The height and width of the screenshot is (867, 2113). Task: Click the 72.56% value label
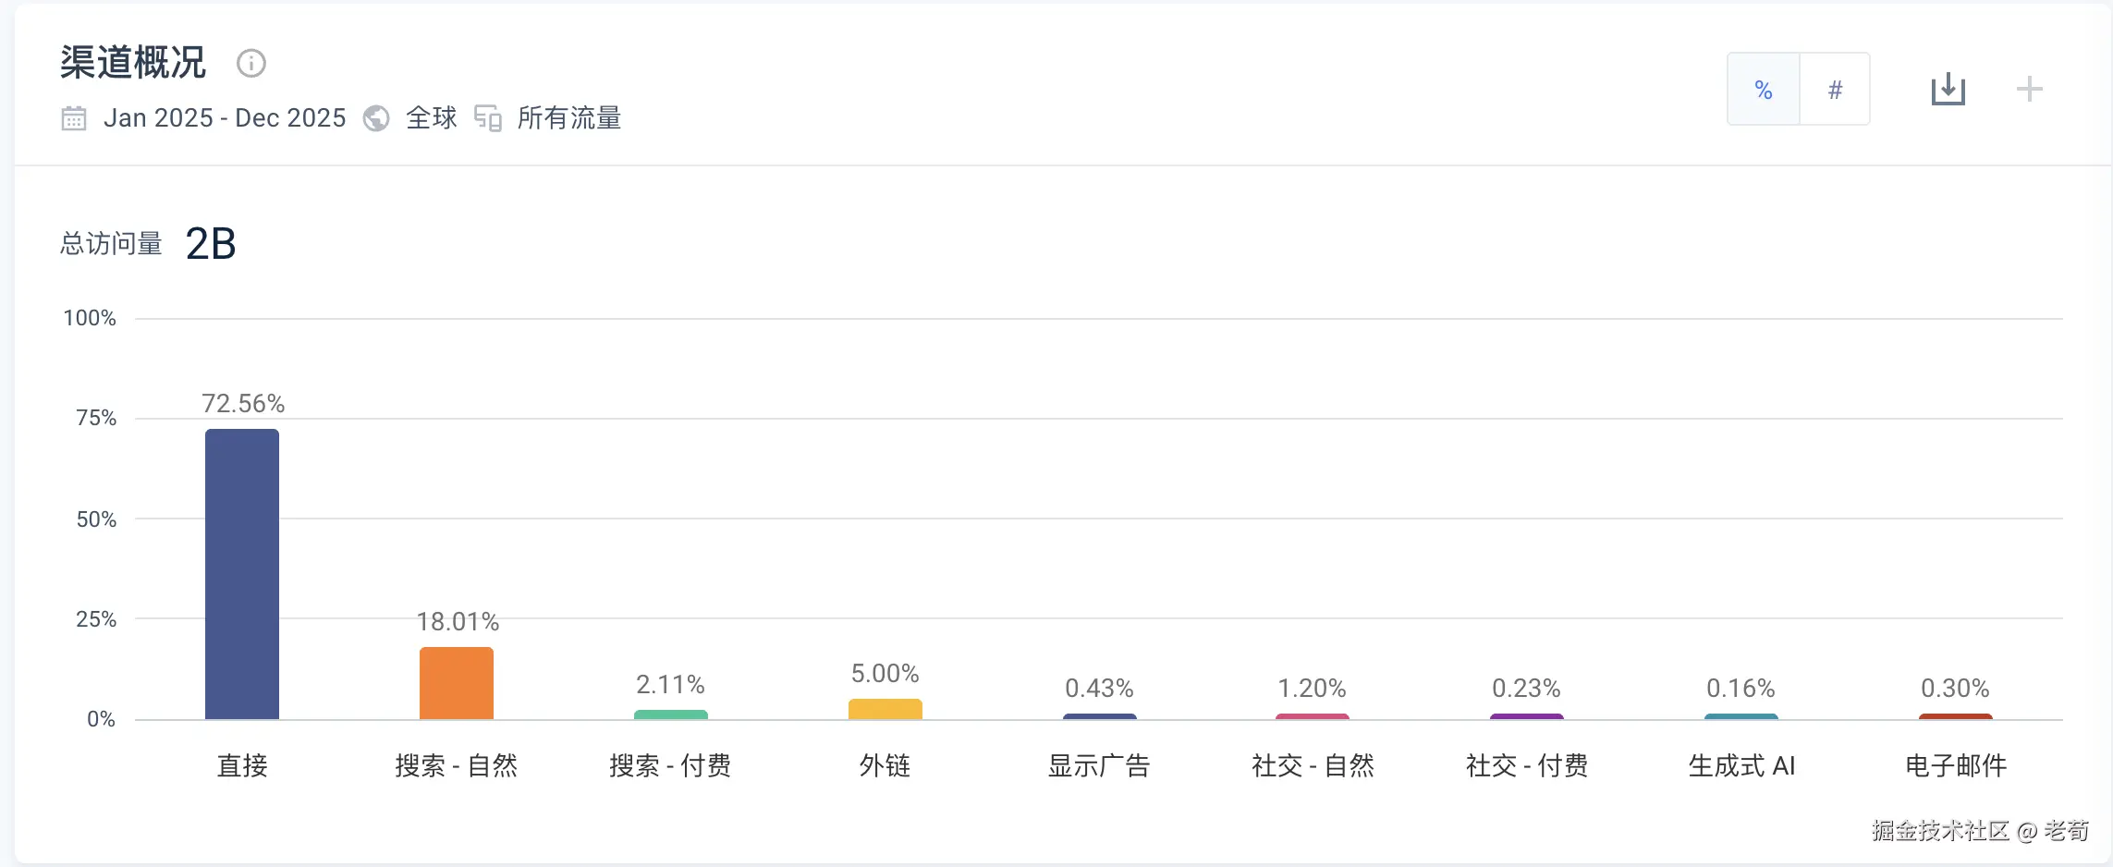[243, 404]
